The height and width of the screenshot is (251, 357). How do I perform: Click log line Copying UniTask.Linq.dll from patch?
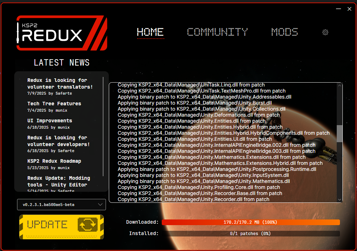click(x=191, y=85)
